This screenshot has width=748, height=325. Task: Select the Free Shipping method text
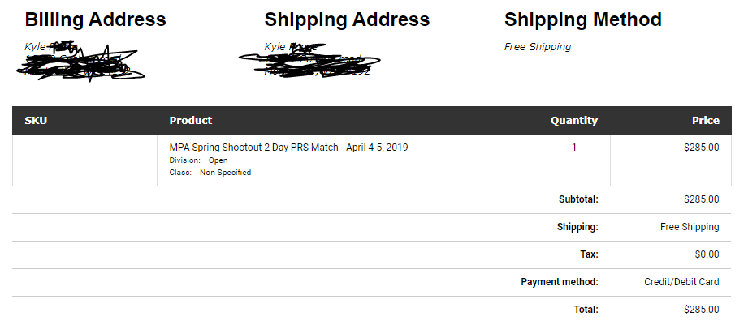pyautogui.click(x=538, y=47)
